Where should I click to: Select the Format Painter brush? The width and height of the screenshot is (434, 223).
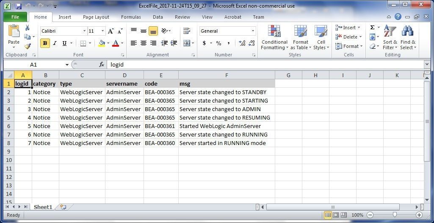tap(27, 46)
